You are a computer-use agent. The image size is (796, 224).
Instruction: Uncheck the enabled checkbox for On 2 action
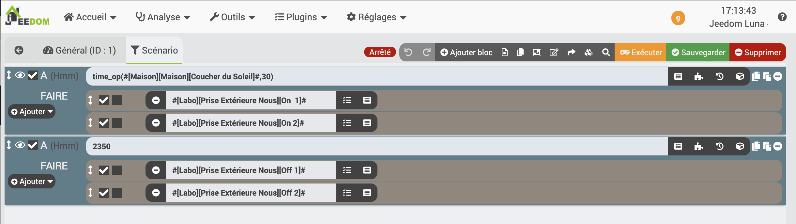104,123
